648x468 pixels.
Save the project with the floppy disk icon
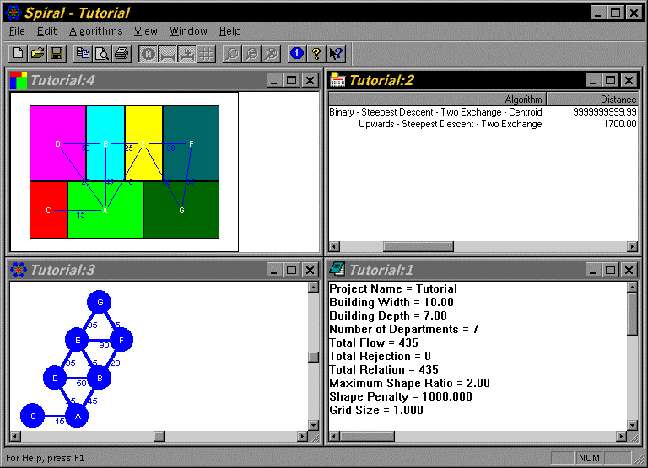coord(57,53)
